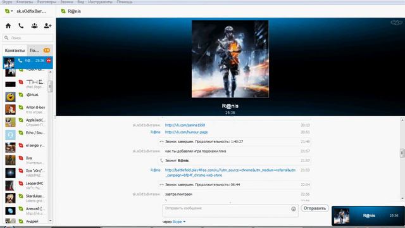Open Echo / Sound Test Service avatar
This screenshot has height=228, width=405.
pyautogui.click(x=10, y=135)
